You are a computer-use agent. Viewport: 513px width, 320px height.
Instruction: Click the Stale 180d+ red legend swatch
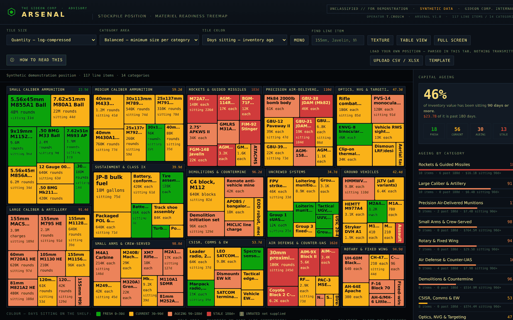(x=208, y=314)
